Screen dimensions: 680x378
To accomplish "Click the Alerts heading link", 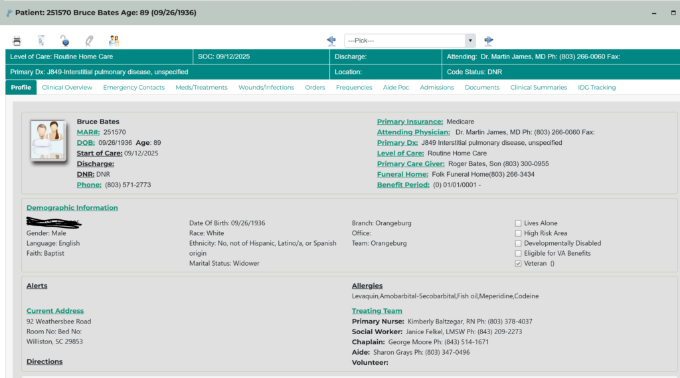I will (x=37, y=286).
